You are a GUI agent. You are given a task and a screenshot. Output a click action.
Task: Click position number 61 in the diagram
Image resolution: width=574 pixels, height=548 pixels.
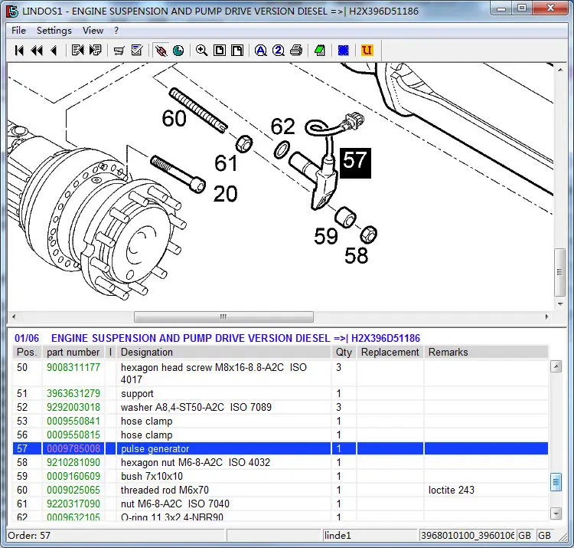point(227,163)
